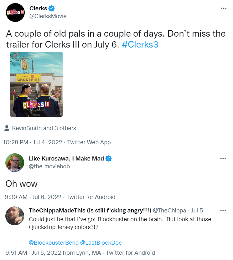Click verified badge beside Like Kurosawa name
This screenshot has height=260, width=233.
coord(109,159)
